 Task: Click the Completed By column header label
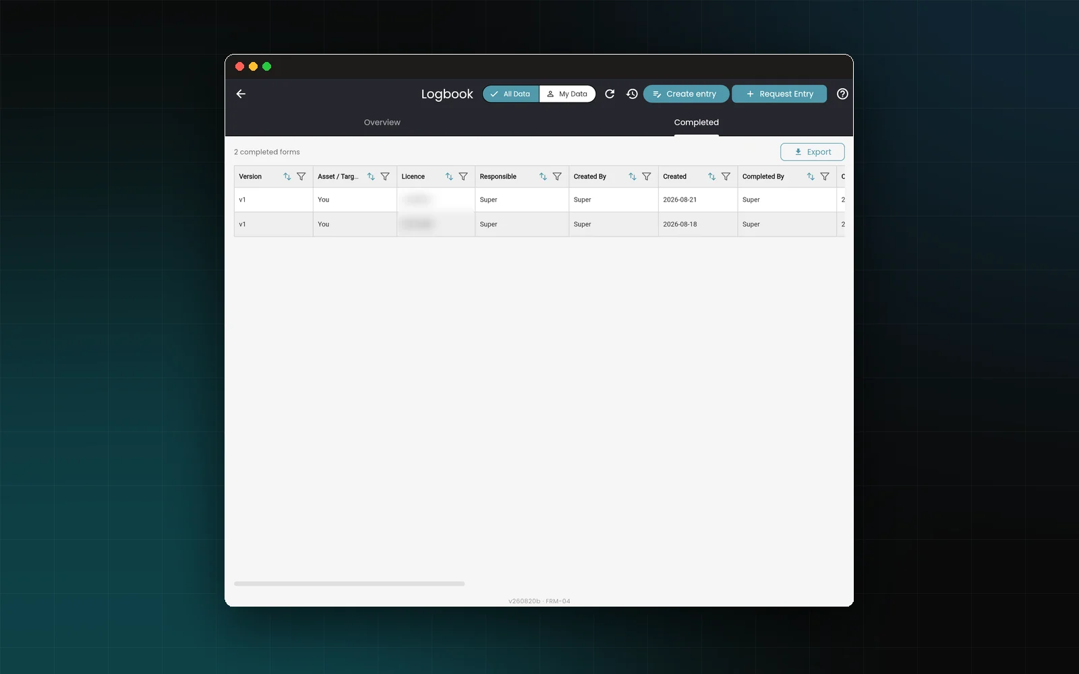point(763,177)
